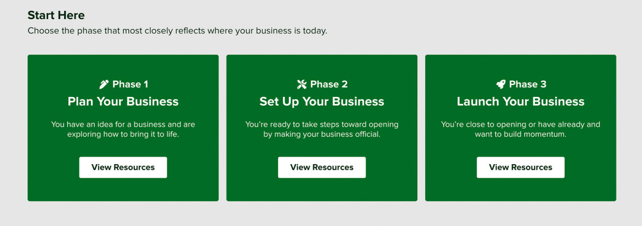Click the Phase 3 label
The image size is (642, 226).
(527, 84)
